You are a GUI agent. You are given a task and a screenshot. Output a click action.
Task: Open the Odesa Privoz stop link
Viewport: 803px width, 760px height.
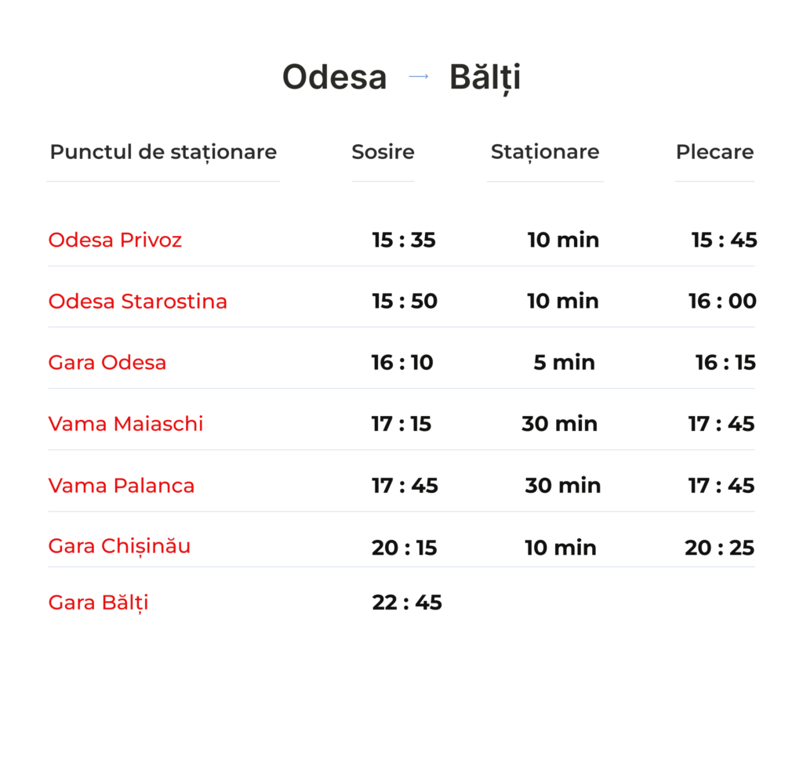(115, 240)
